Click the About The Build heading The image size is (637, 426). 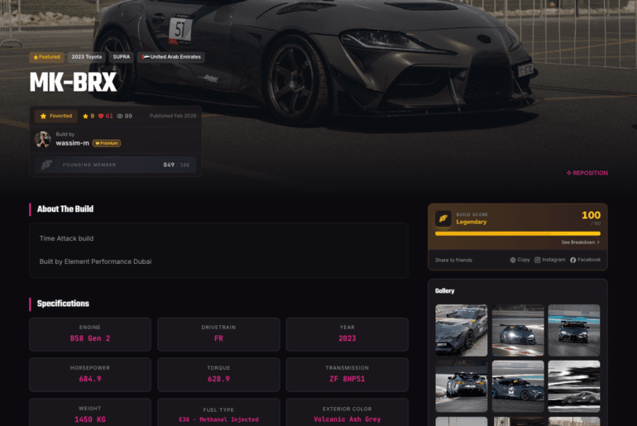pyautogui.click(x=65, y=209)
